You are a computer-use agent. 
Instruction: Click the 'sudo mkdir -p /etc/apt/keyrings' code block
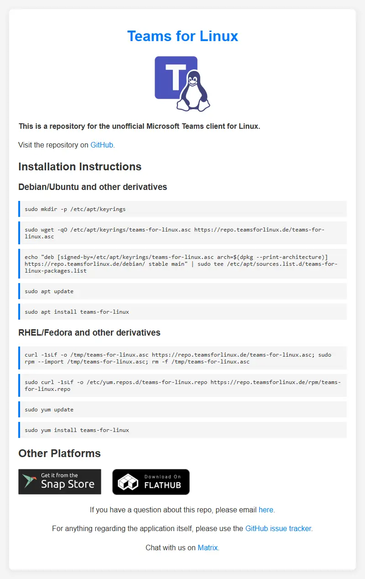pos(182,209)
